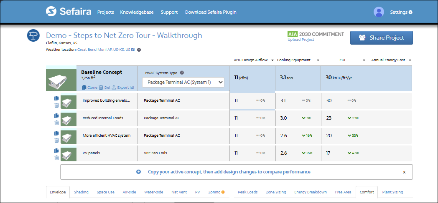Select the Reduced Internal Loads thumbnail

pyautogui.click(x=69, y=120)
